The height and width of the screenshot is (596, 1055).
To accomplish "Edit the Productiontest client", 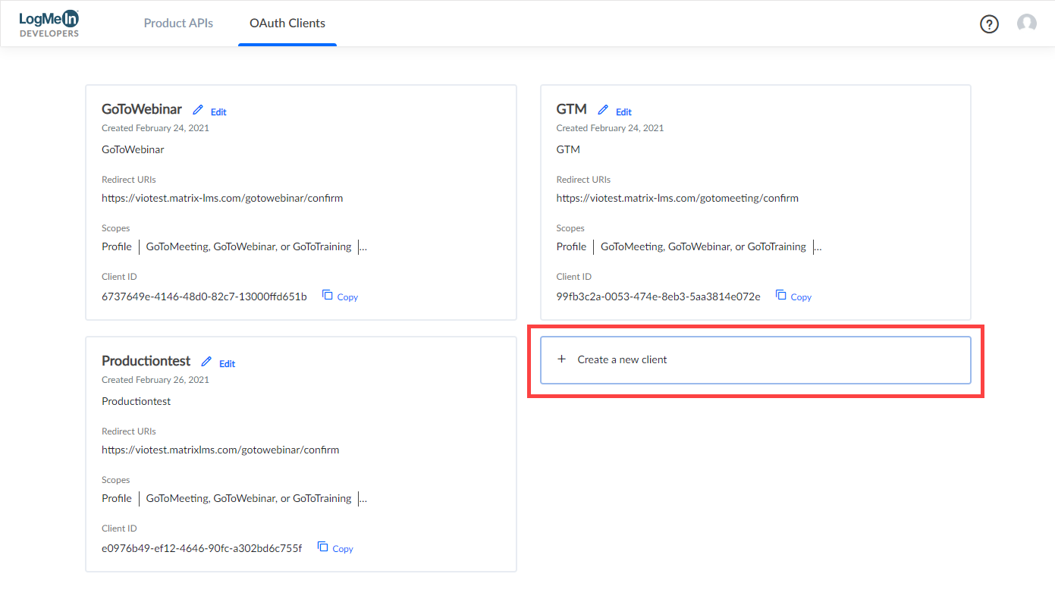I will point(227,364).
